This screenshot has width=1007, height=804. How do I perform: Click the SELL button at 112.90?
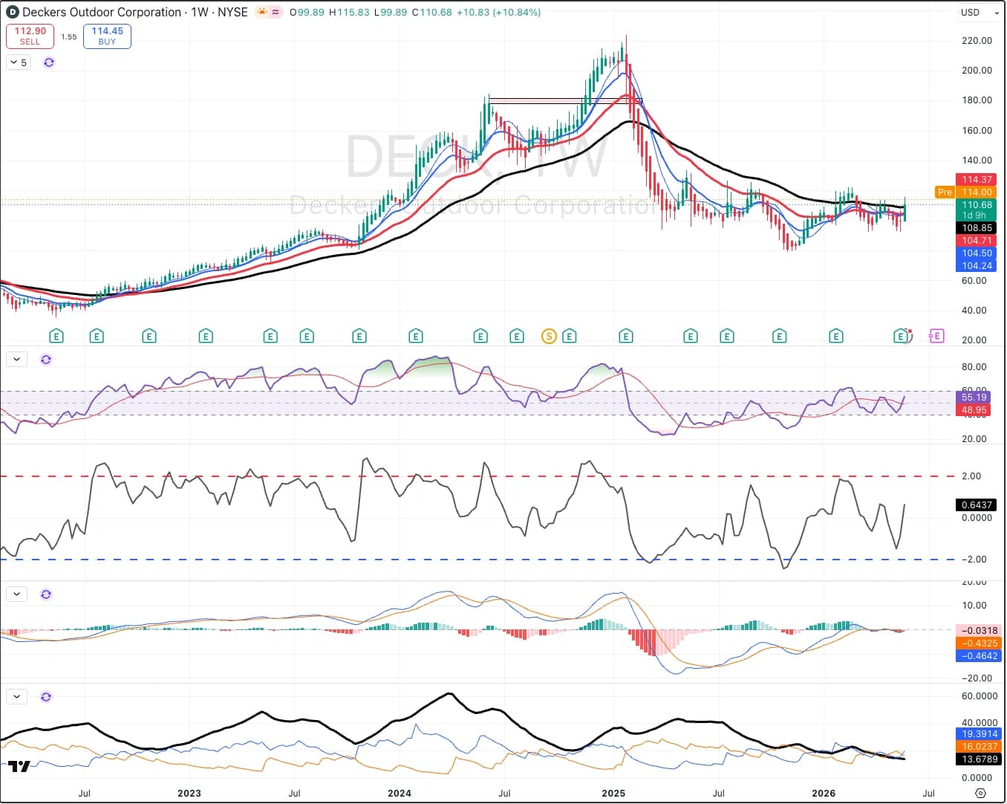pyautogui.click(x=30, y=36)
